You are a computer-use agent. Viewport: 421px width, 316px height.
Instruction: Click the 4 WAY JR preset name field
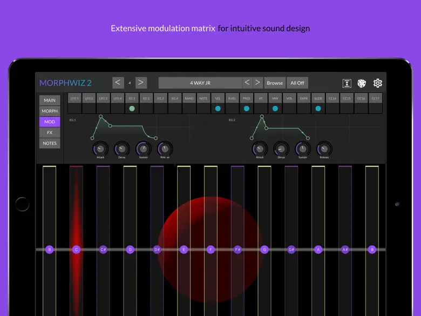click(x=200, y=83)
